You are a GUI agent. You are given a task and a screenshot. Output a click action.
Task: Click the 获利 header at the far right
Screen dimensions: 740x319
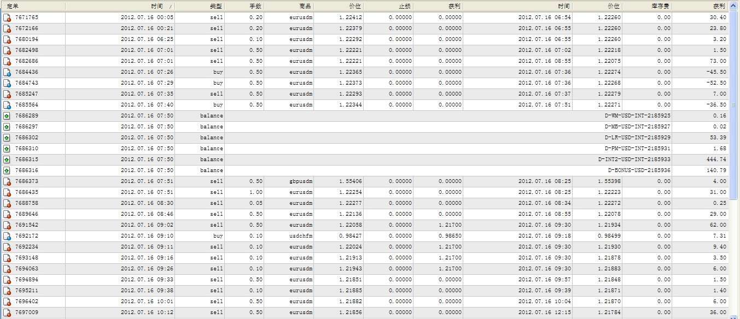pos(701,6)
